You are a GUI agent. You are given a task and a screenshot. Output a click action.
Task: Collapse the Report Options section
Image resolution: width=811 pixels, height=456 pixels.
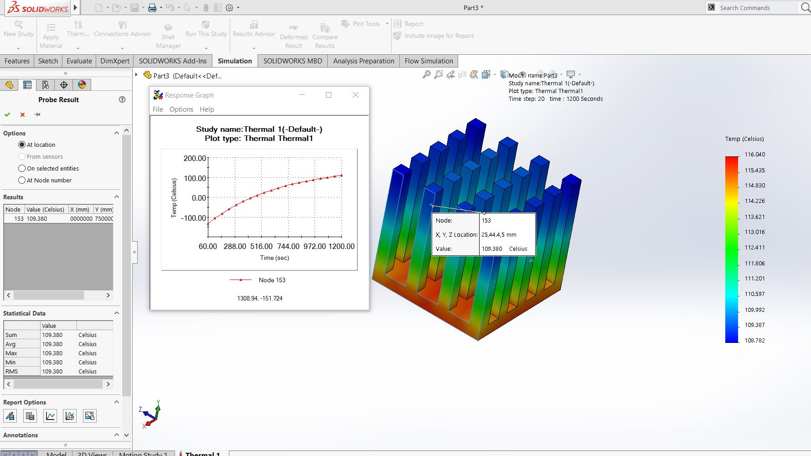pos(117,402)
